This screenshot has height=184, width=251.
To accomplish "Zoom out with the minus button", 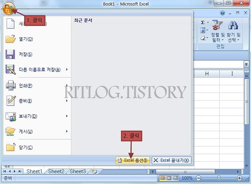I will click(198, 178).
